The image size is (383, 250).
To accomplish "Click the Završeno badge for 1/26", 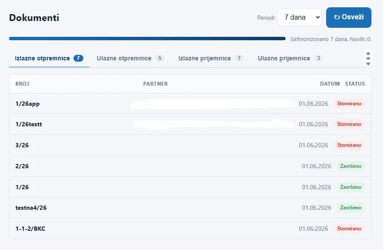I will point(351,187).
